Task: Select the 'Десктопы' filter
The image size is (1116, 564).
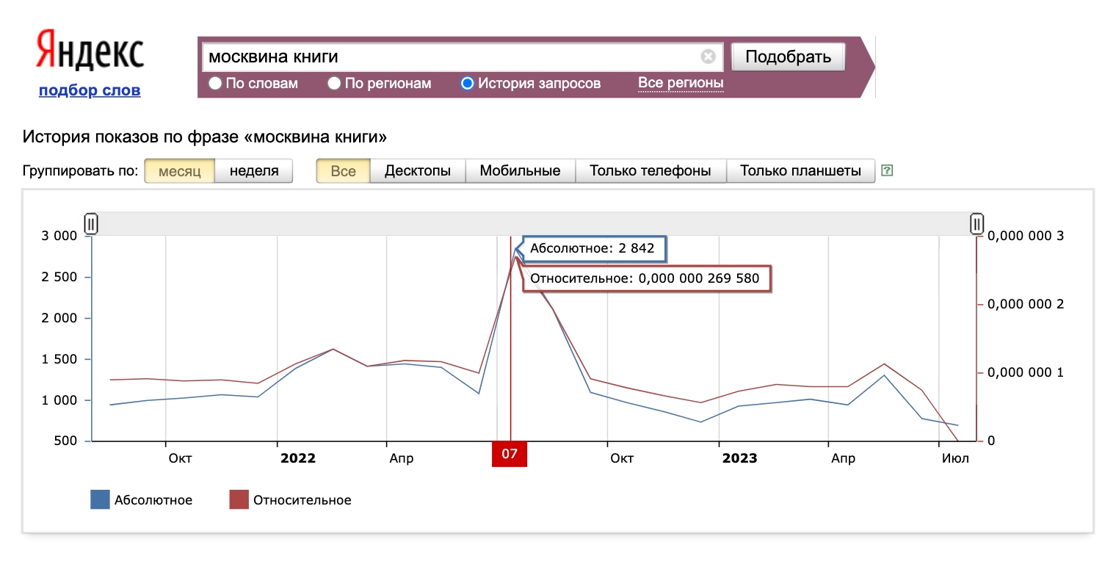Action: [x=418, y=171]
